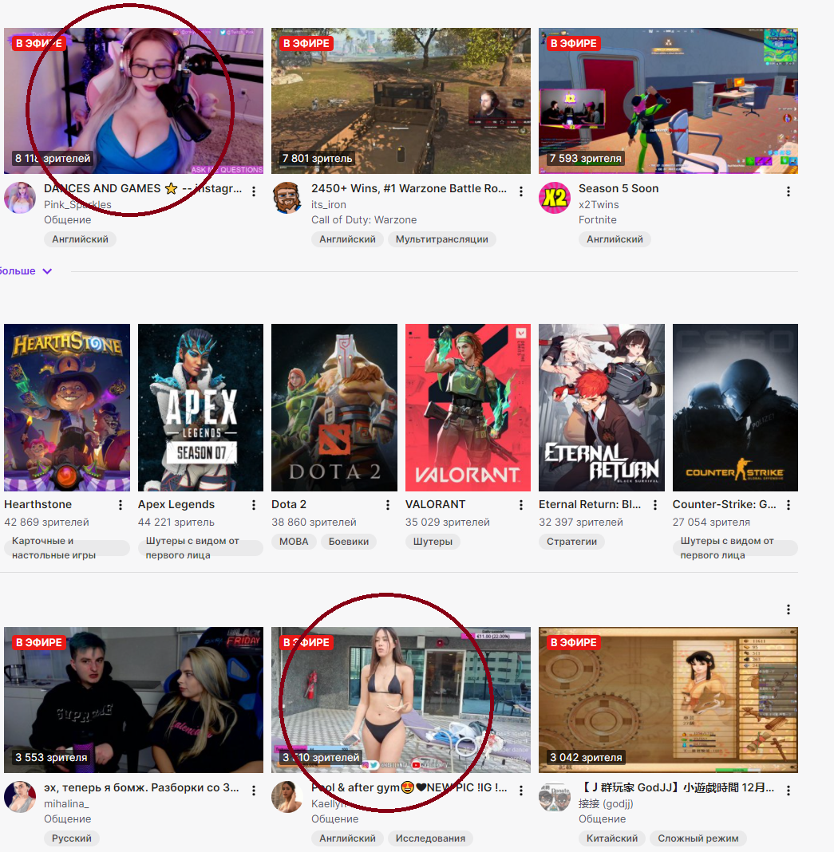The height and width of the screenshot is (852, 834).
Task: Open options menu for its_iron stream
Action: (521, 191)
